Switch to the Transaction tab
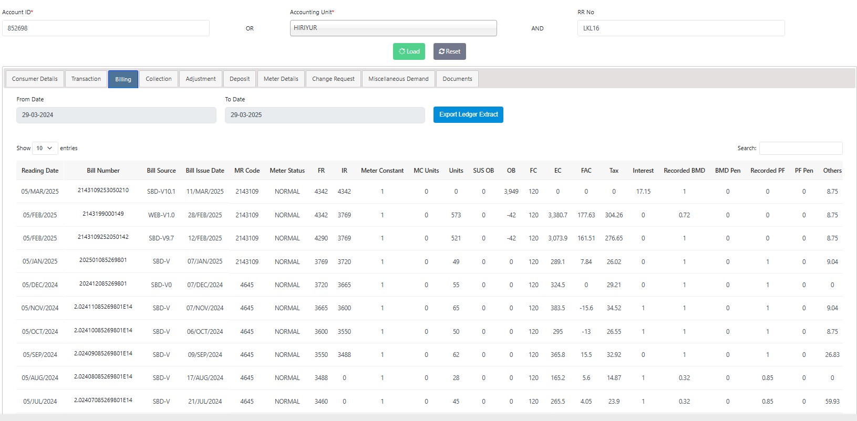Viewport: 857px width, 421px height. pyautogui.click(x=86, y=79)
